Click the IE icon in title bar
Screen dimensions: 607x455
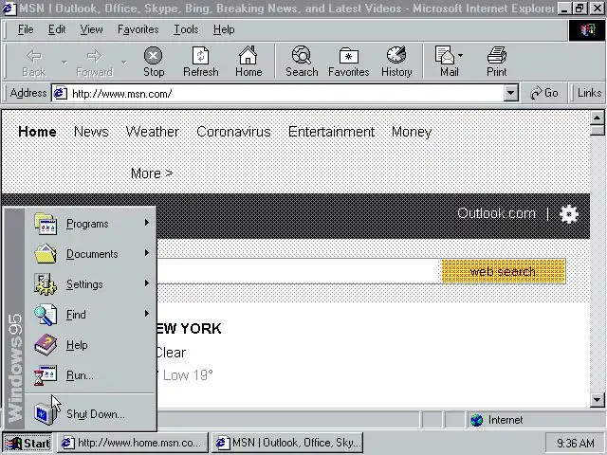[x=9, y=9]
